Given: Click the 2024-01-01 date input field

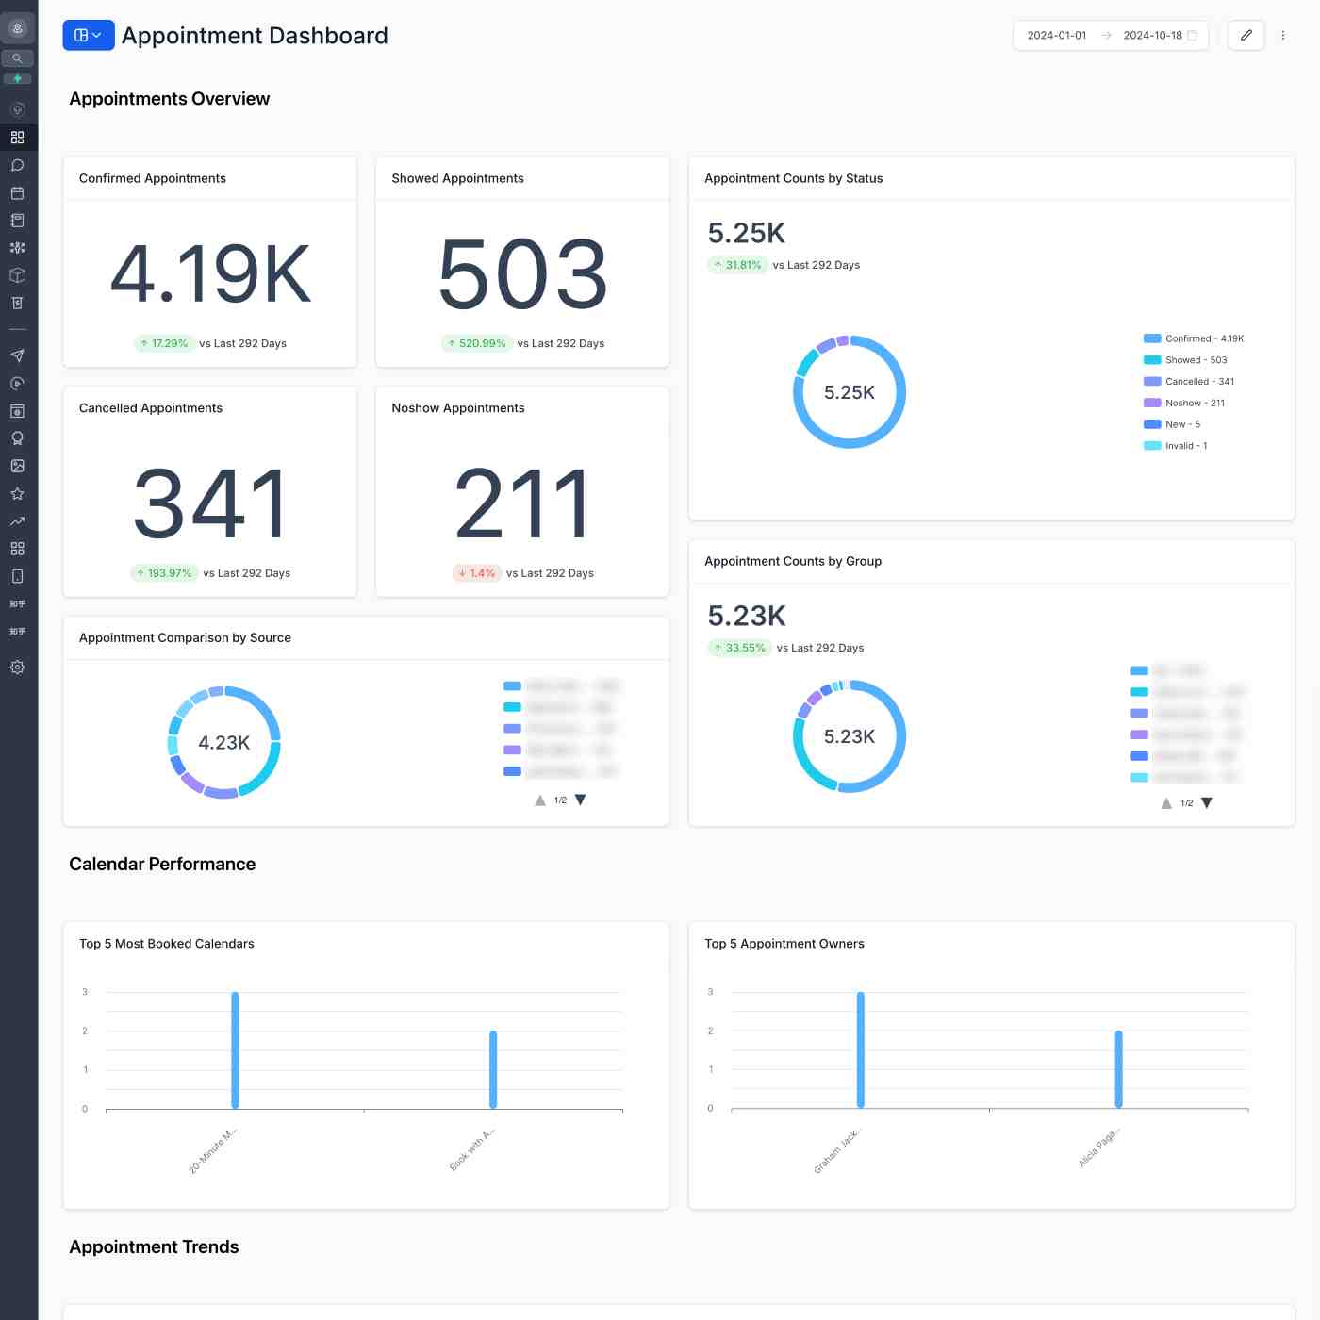Looking at the screenshot, I should [1056, 35].
